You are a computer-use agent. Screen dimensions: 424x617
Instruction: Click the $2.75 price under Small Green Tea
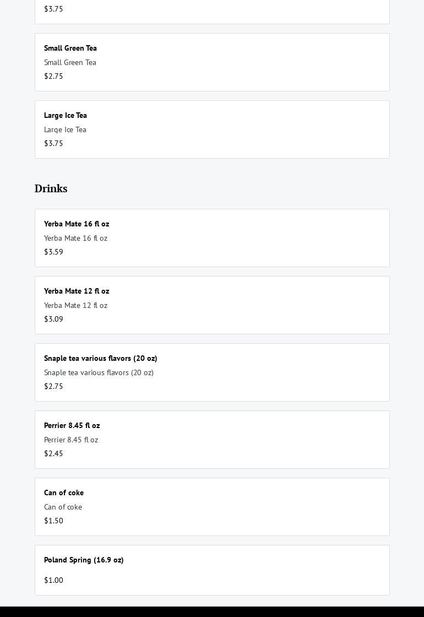tap(53, 76)
